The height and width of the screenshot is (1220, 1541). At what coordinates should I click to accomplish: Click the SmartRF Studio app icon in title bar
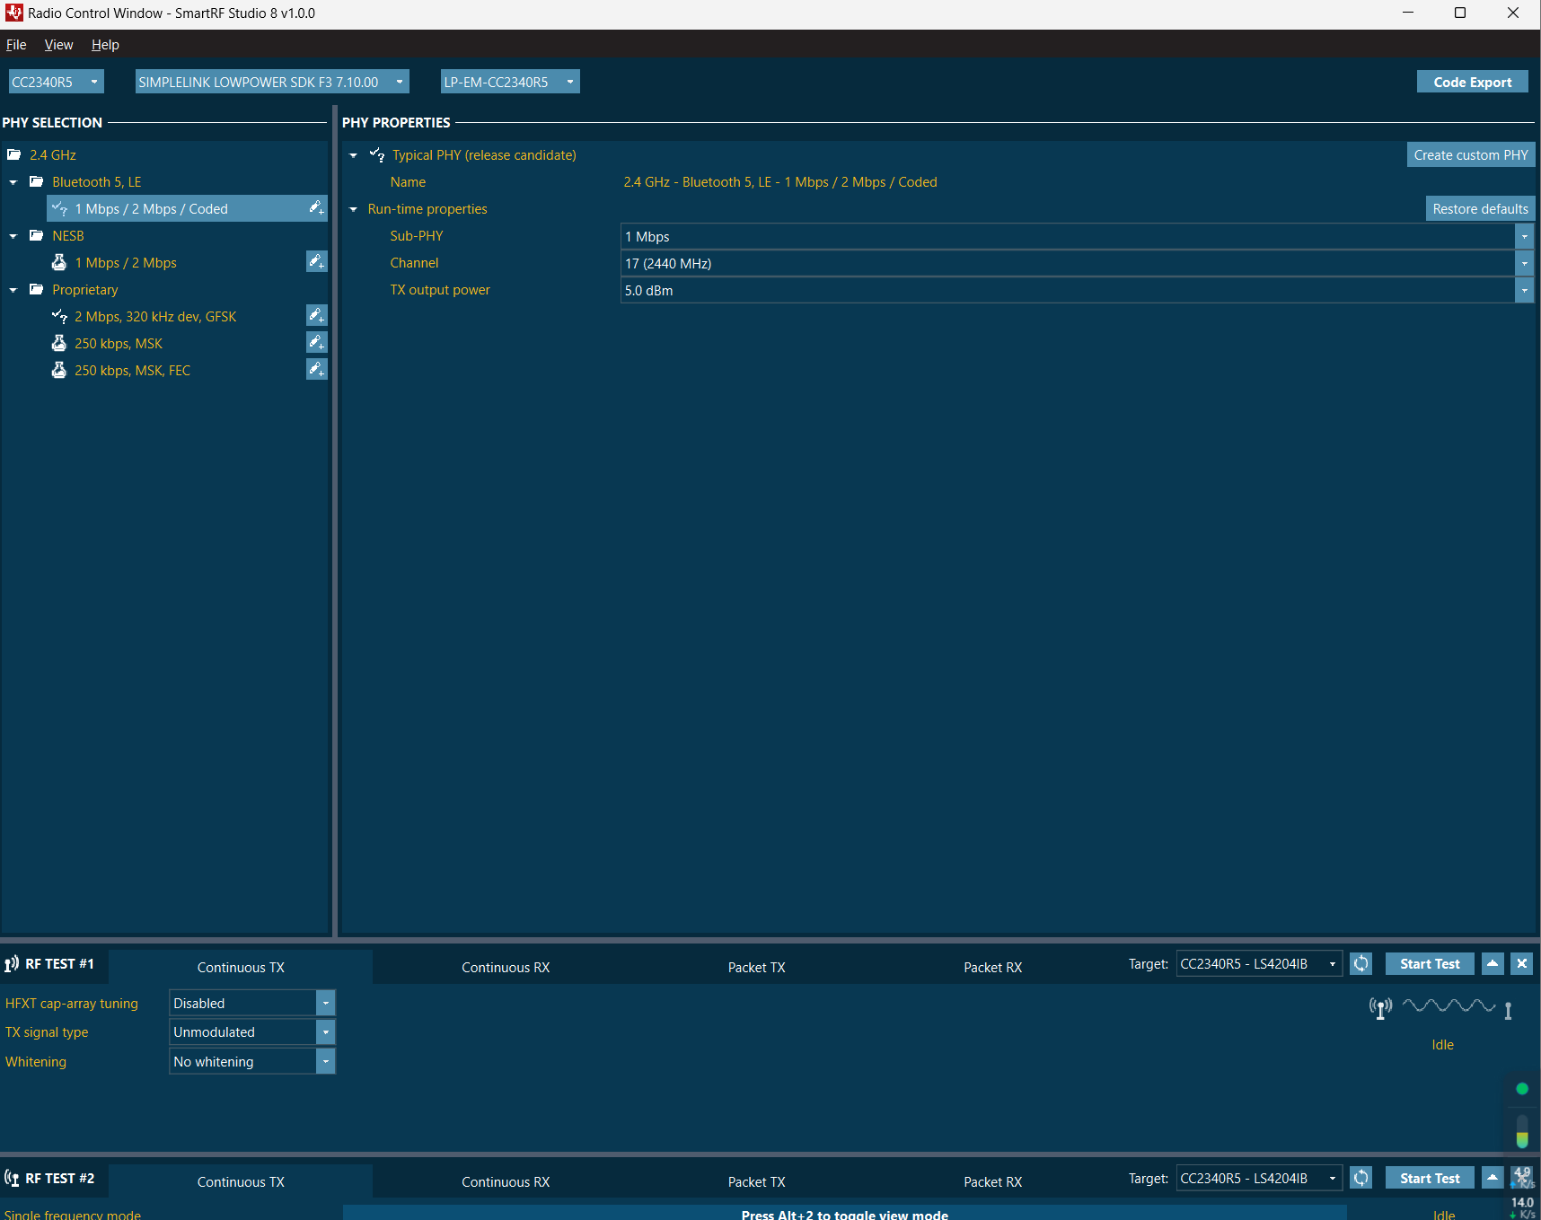pos(14,13)
